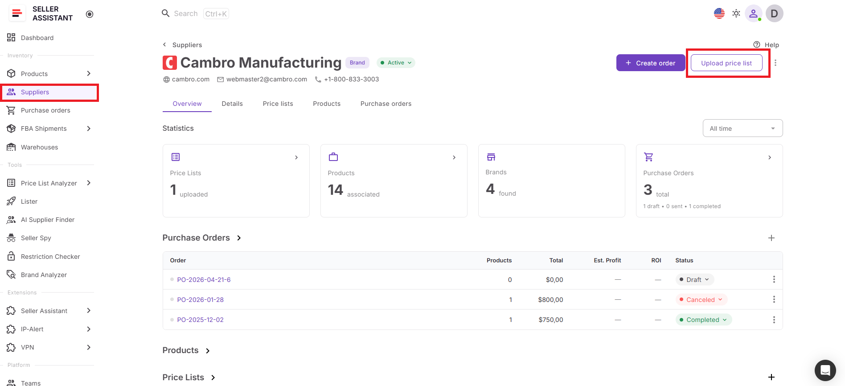Switch to the Overview tab

tap(187, 104)
